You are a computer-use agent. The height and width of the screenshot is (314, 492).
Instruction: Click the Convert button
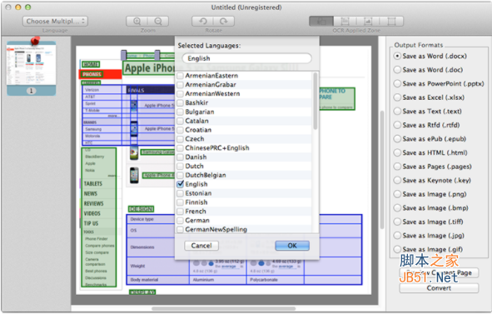pyautogui.click(x=439, y=288)
